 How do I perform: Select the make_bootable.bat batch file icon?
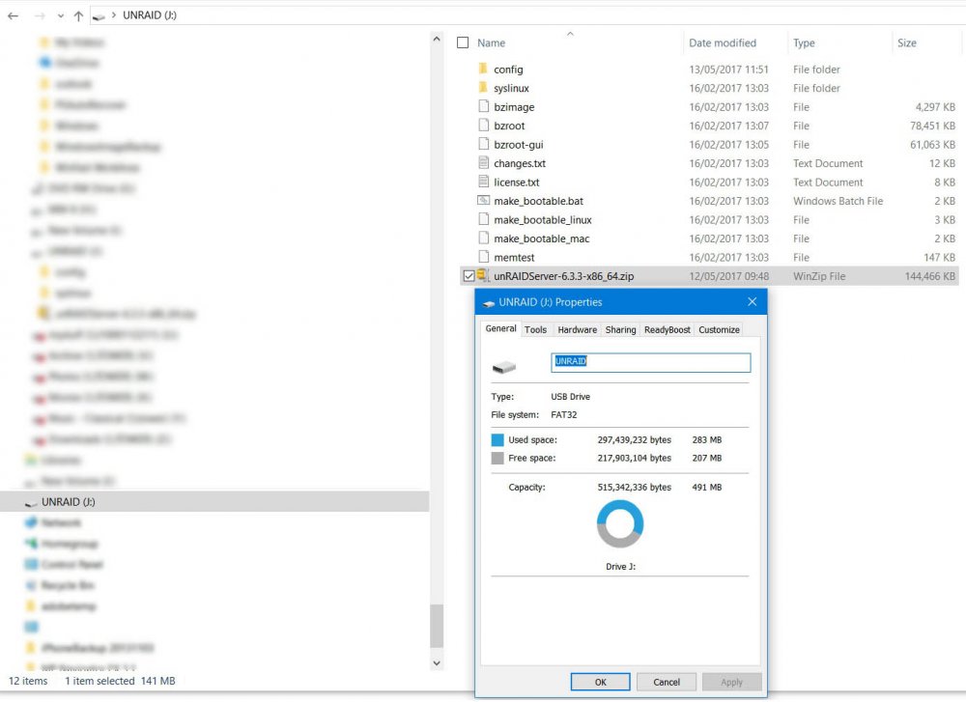[484, 200]
